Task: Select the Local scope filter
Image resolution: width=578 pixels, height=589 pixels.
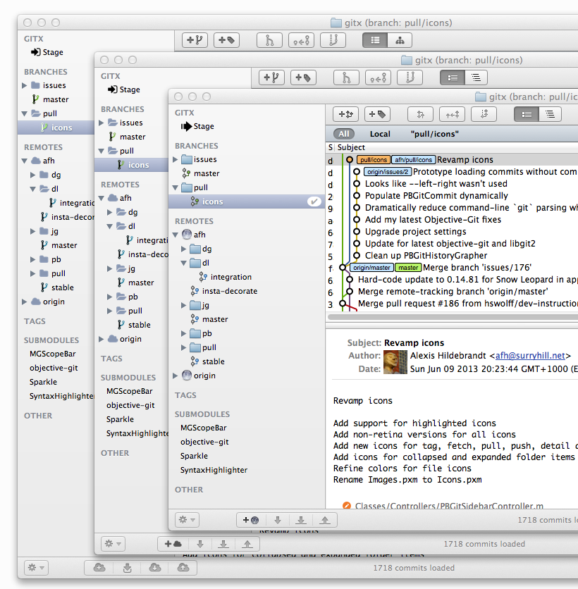Action: tap(380, 134)
